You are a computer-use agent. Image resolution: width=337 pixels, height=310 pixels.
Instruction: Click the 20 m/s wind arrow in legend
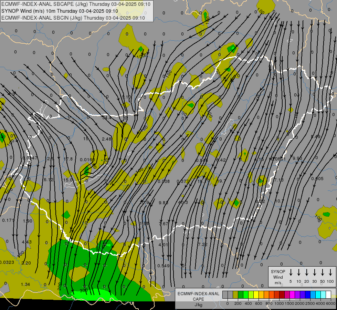click(307, 272)
